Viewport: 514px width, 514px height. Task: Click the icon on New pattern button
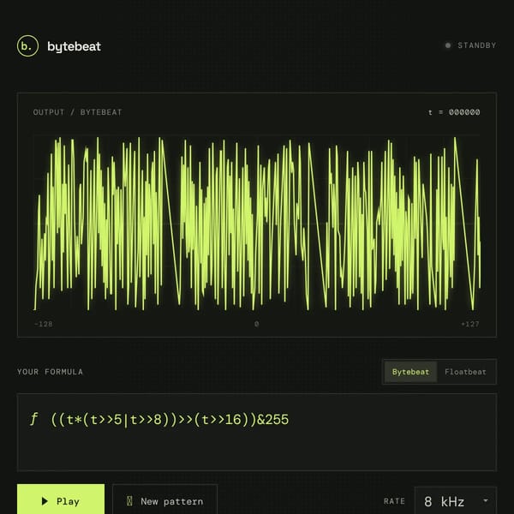point(129,501)
